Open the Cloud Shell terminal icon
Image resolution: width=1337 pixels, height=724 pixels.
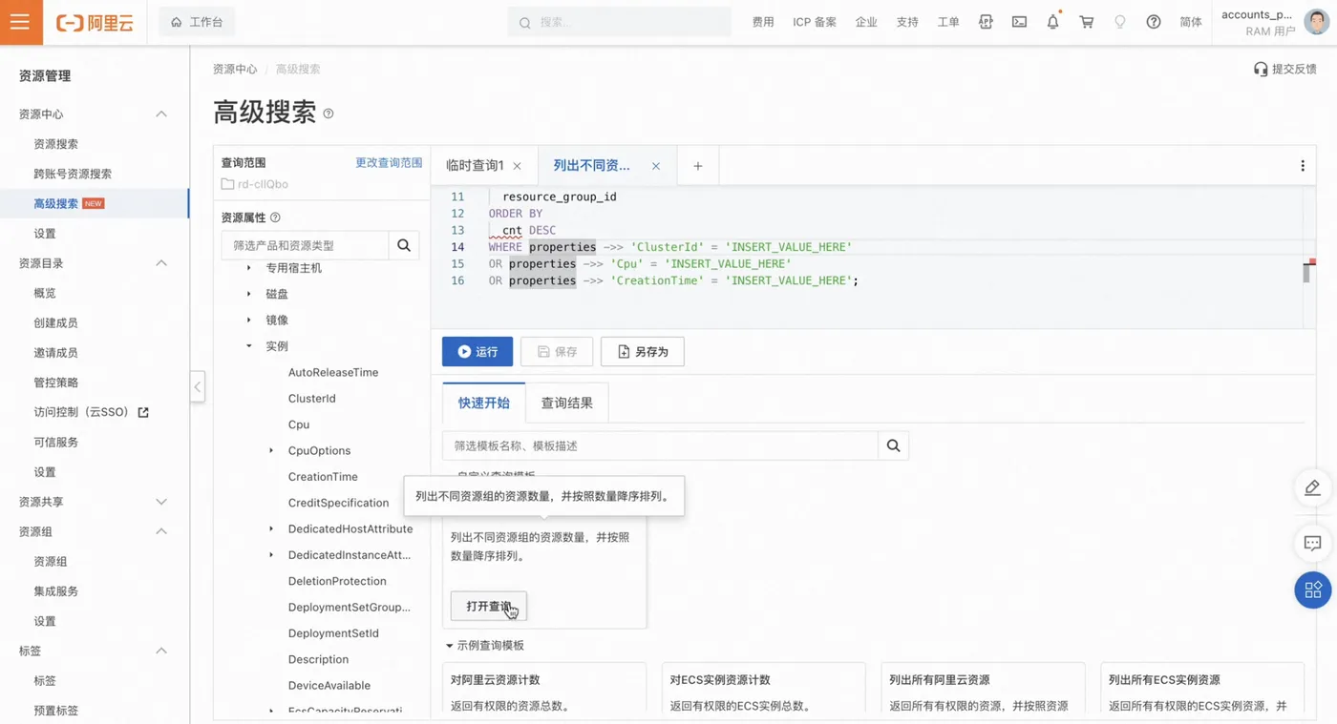1020,22
